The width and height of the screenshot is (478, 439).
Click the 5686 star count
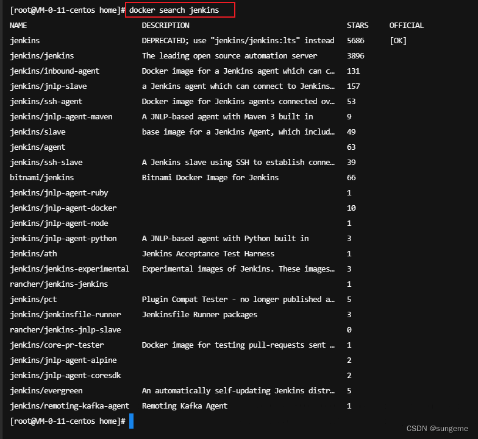(357, 41)
